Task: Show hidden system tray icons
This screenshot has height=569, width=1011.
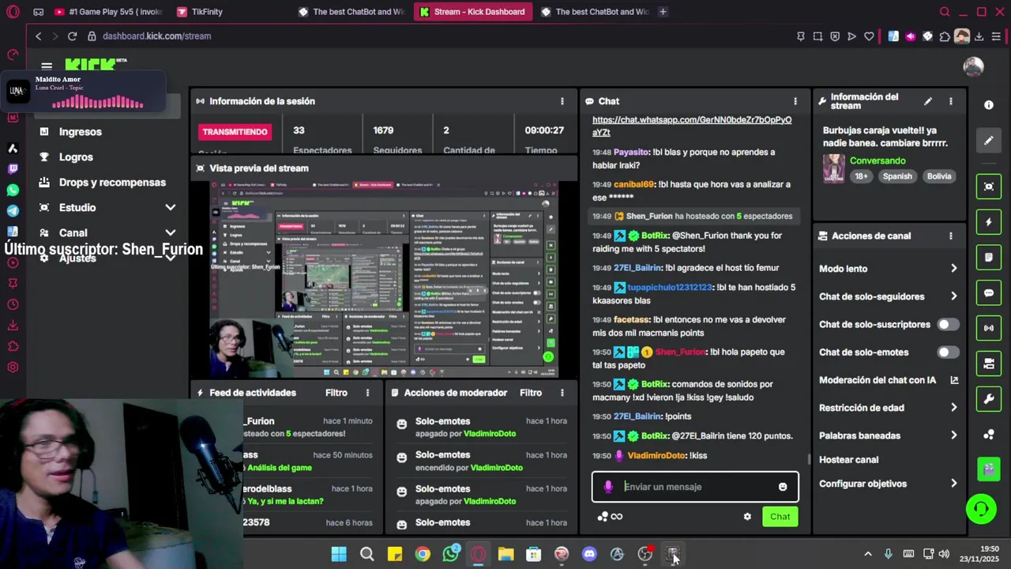Action: (868, 554)
